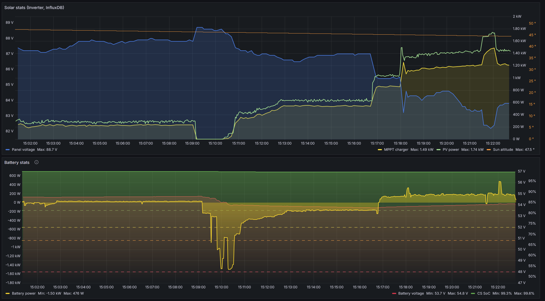Screen dimensions: 545x301
Task: Click the '2 kW' power axis label
Action: (517, 16)
